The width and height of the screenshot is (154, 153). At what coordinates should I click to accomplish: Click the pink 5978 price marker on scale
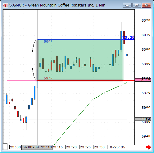pos(143,80)
